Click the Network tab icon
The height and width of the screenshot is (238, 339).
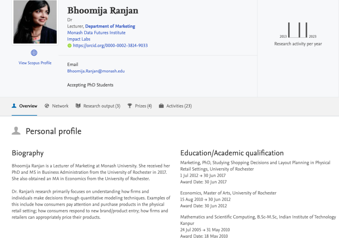point(47,106)
